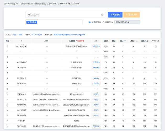This screenshot has height=131, width=165.
Task: Open www.itdog.cn breadcrumb link
Action: point(12,4)
